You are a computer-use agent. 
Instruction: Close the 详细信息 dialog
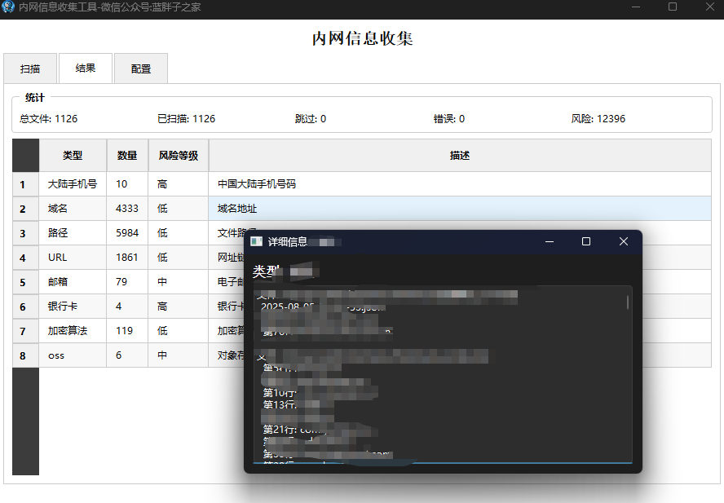click(624, 241)
